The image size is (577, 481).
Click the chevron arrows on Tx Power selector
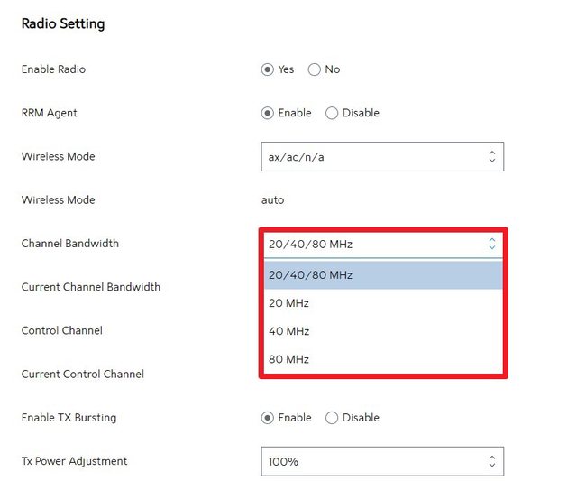tap(491, 461)
